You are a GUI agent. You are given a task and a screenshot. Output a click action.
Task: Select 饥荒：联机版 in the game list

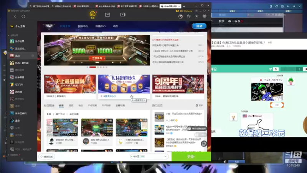[x=21, y=63]
